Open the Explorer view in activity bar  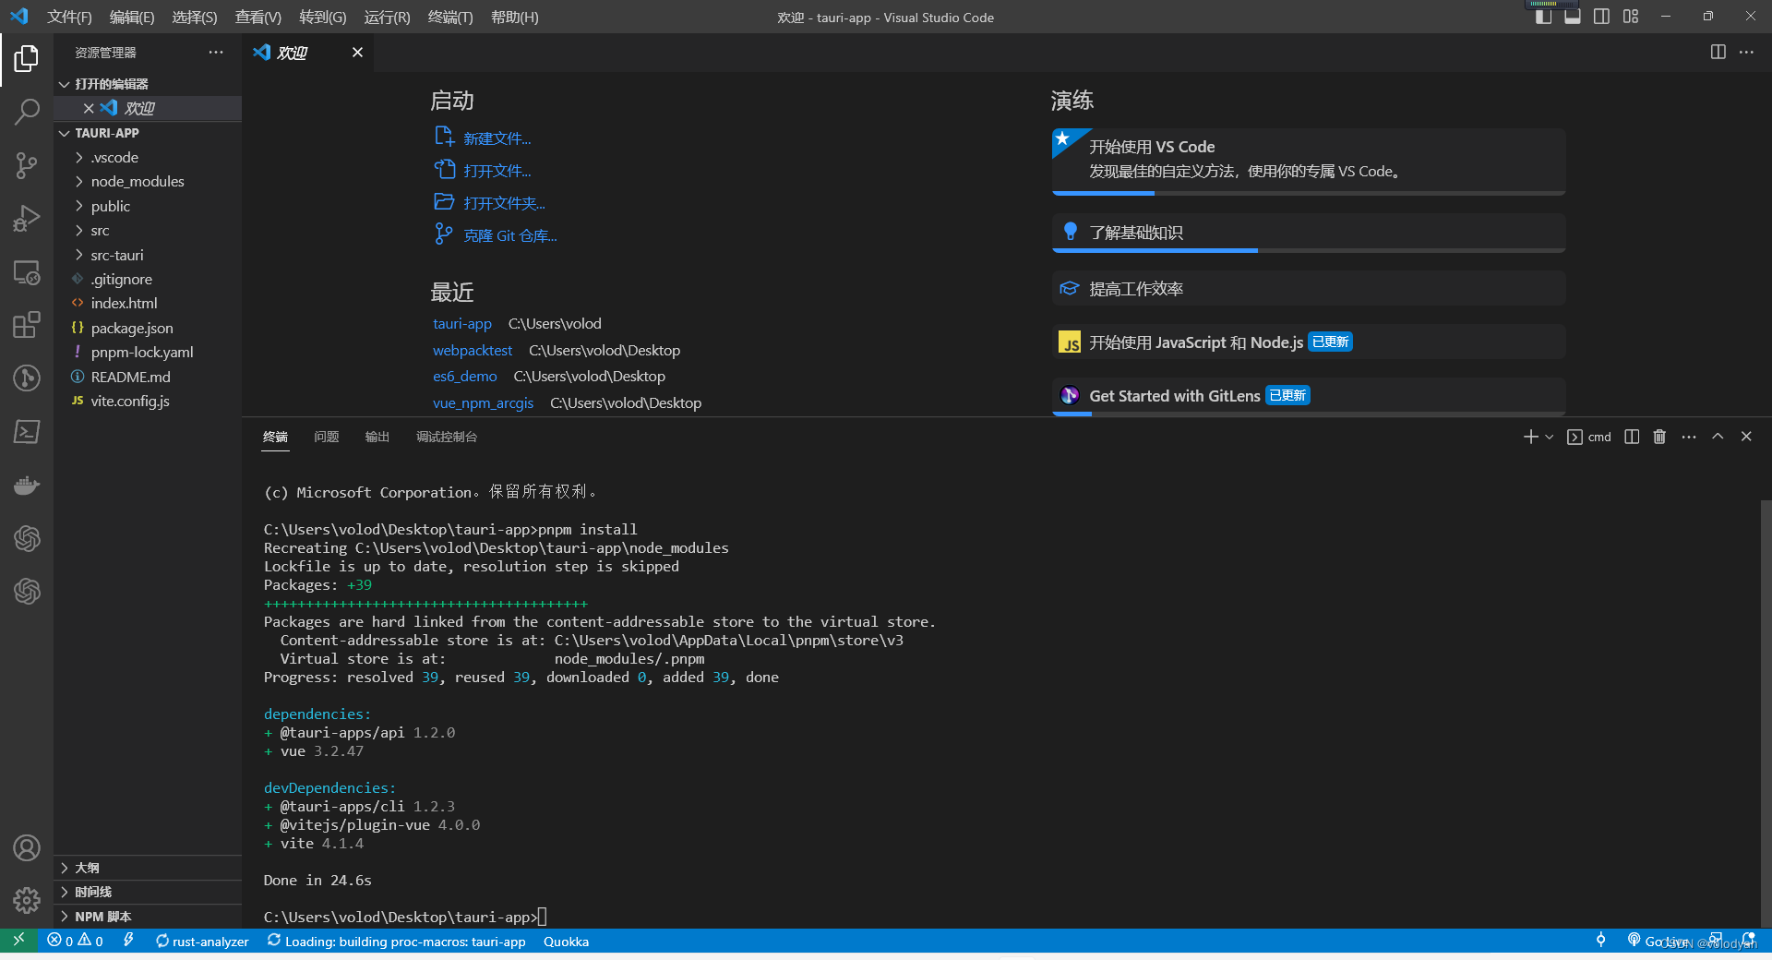pos(27,59)
